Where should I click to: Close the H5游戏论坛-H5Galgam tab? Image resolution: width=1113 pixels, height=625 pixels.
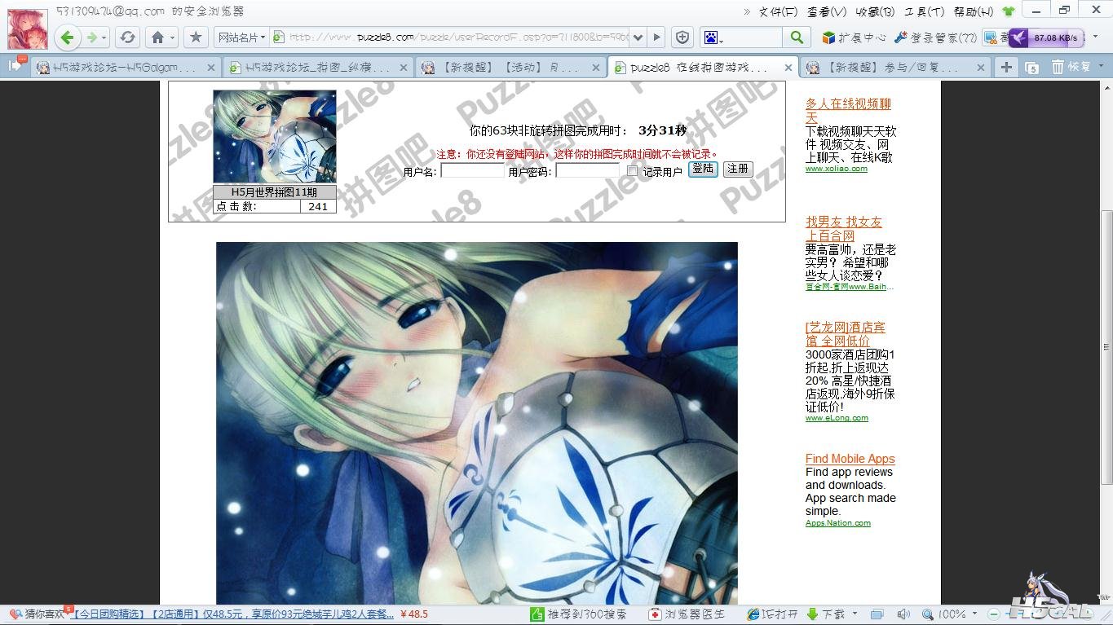point(211,68)
